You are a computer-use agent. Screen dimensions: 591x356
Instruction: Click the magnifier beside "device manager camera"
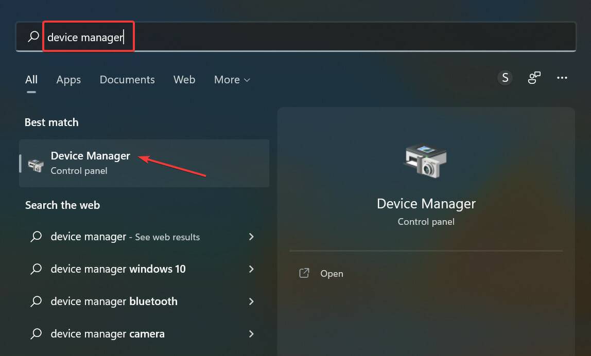tap(36, 334)
